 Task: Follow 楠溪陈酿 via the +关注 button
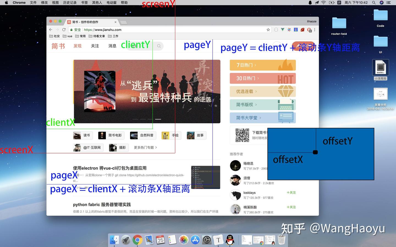[291, 207]
